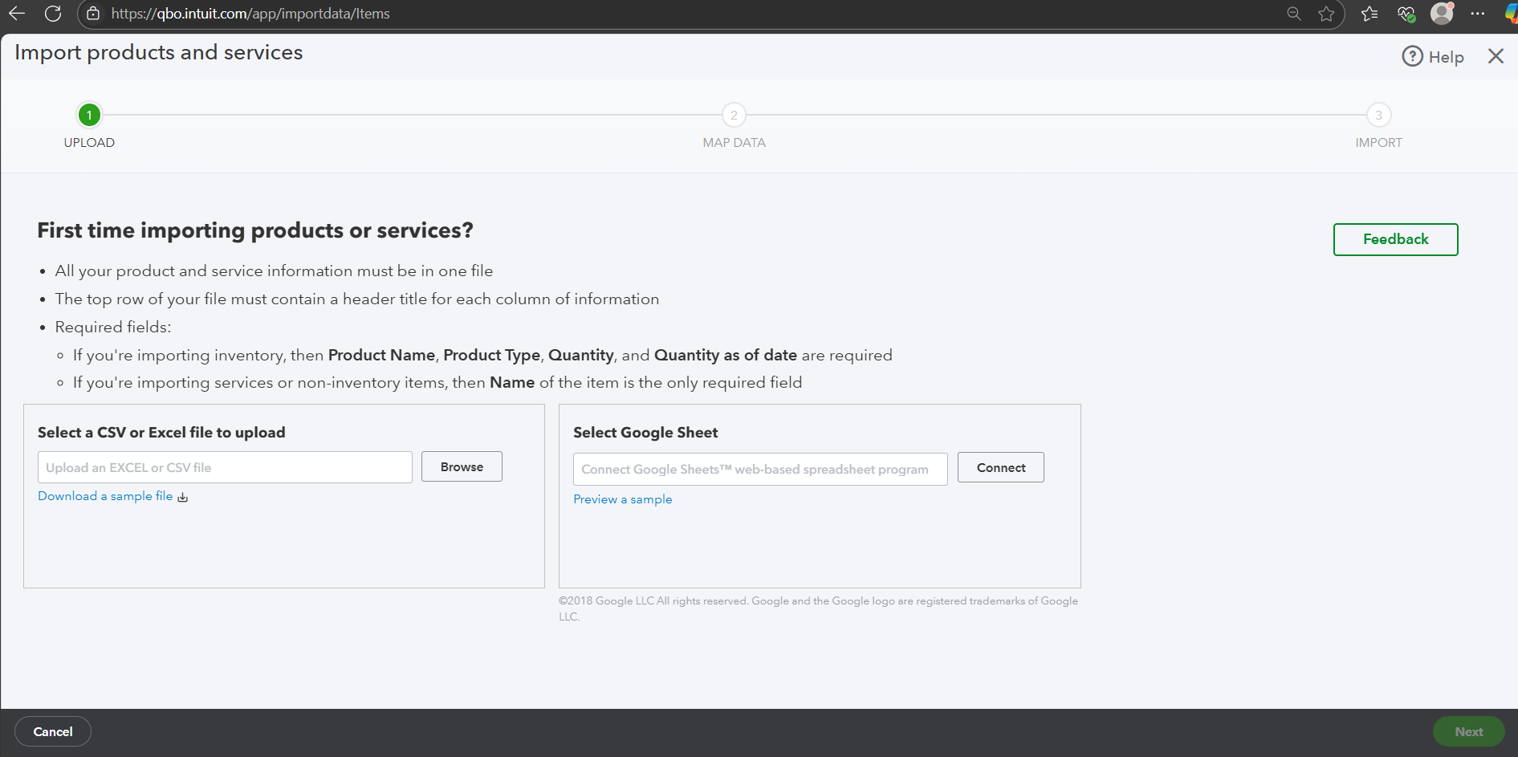This screenshot has height=757, width=1518.
Task: Click the browser back arrow
Action: pyautogui.click(x=17, y=14)
